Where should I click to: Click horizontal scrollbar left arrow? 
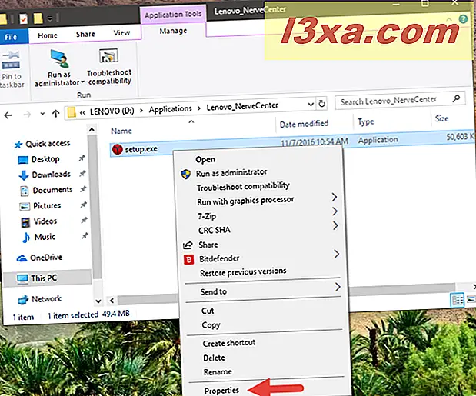112,301
